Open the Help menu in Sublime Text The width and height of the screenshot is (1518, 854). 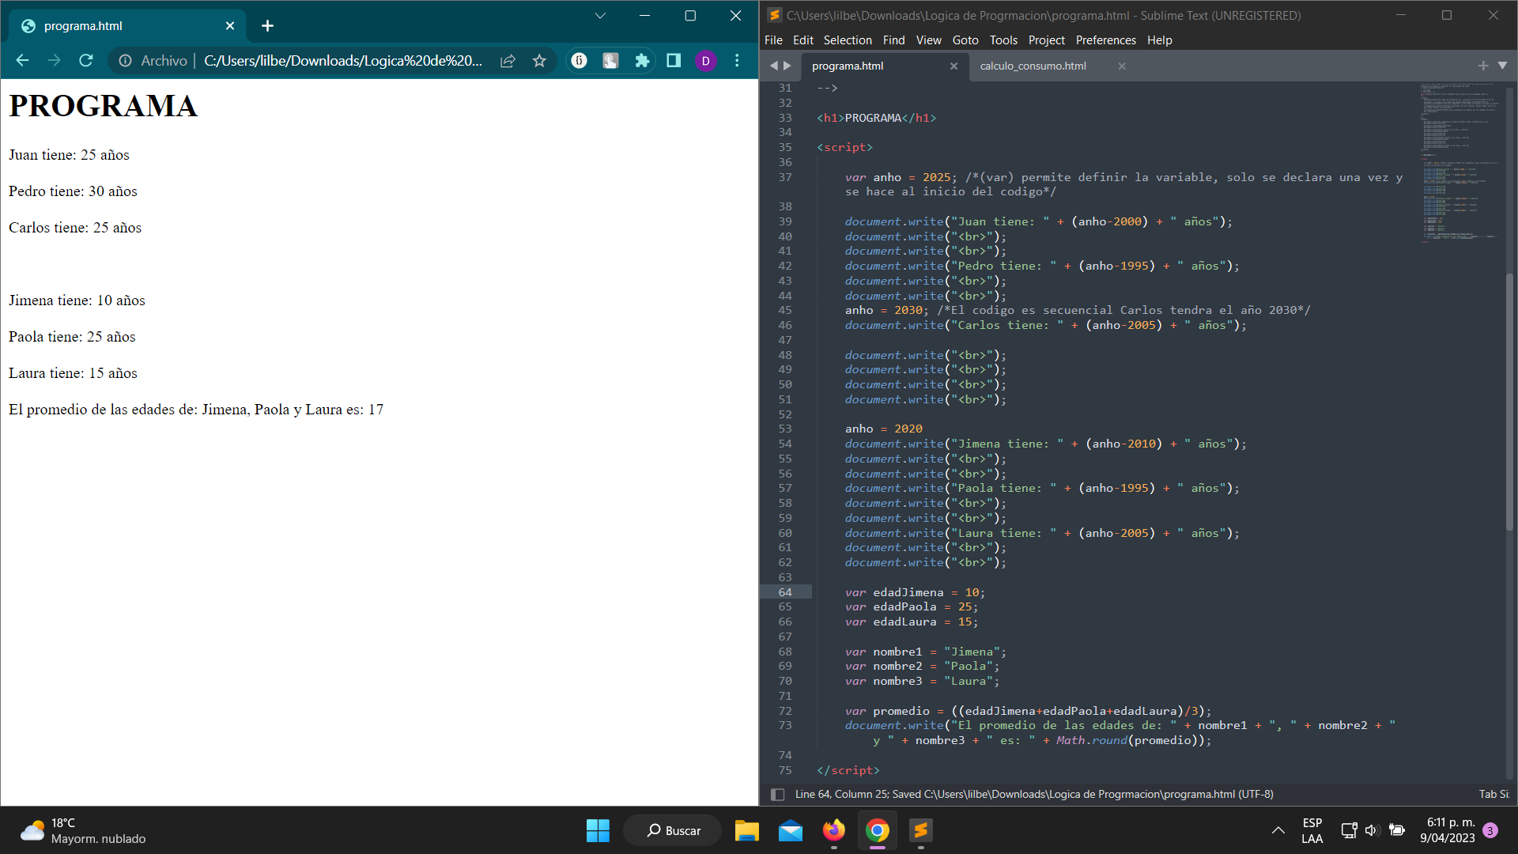point(1159,40)
